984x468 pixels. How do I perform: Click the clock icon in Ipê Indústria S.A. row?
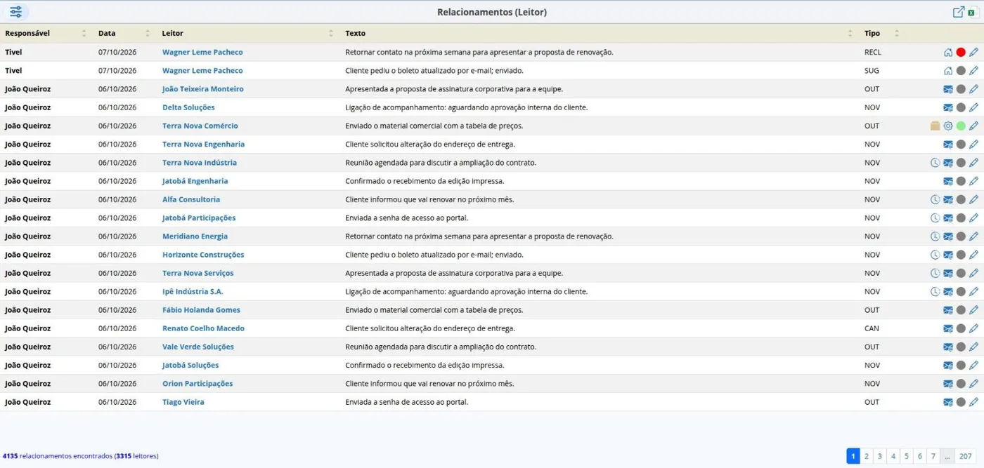click(936, 291)
